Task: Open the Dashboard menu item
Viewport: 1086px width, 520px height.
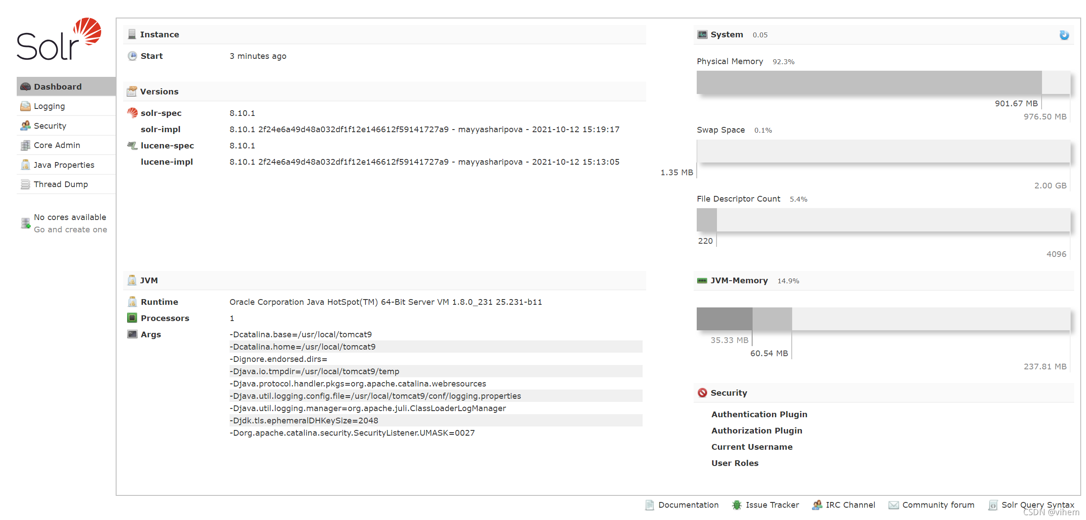Action: tap(66, 87)
